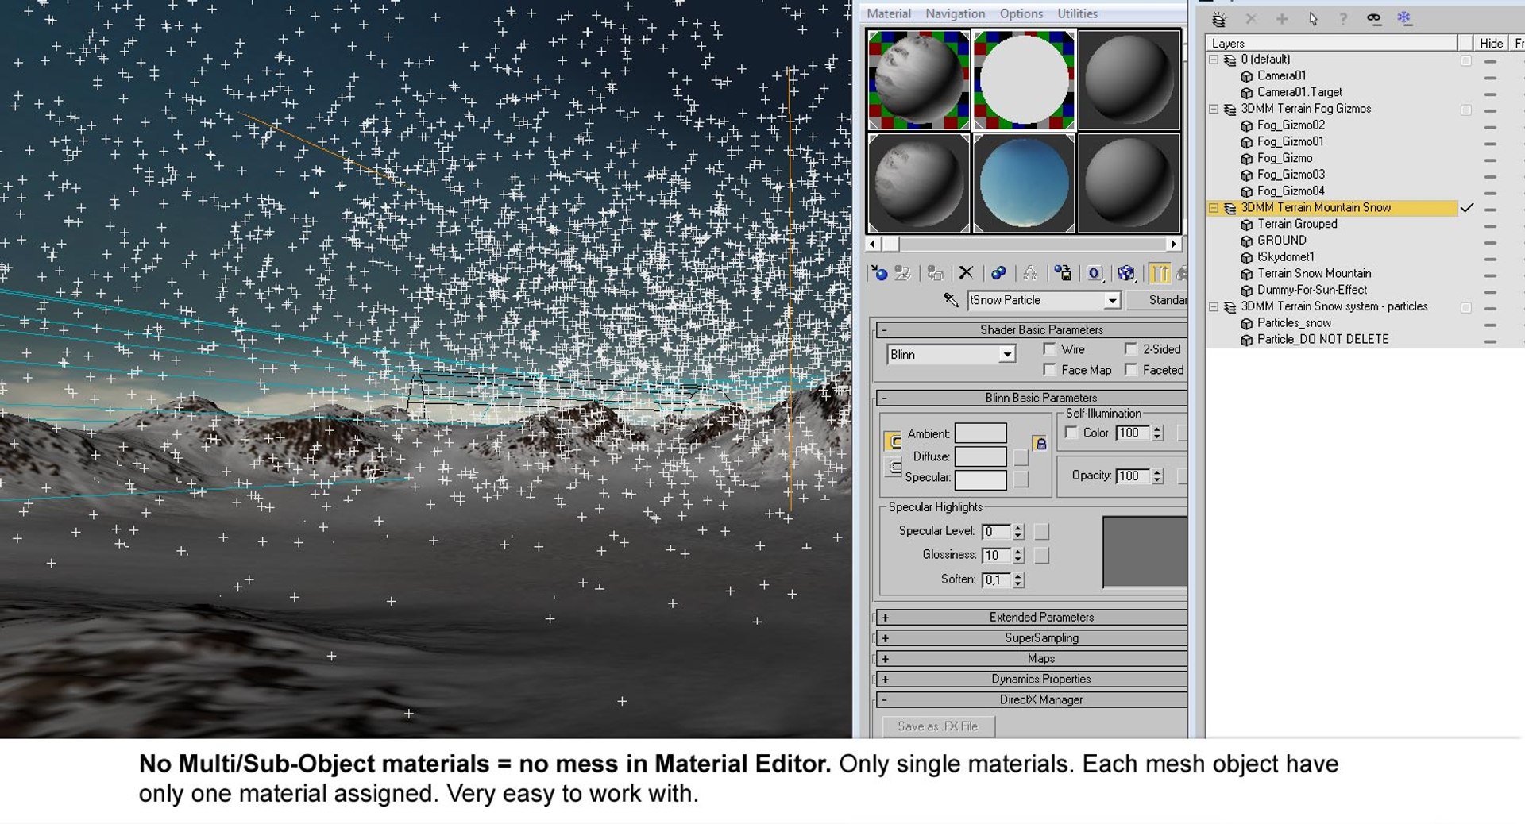The height and width of the screenshot is (824, 1525).
Task: Click Hide/Unhide All Layers glasses icon
Action: coord(1374,19)
